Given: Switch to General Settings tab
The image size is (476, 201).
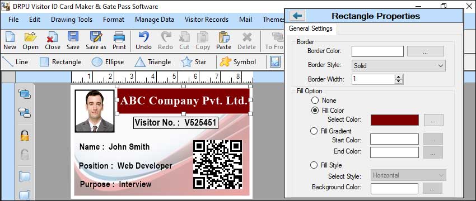Looking at the screenshot, I should [311, 28].
